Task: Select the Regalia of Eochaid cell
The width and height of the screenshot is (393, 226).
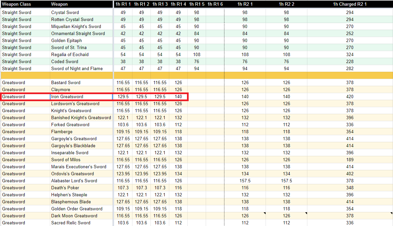Action: click(x=81, y=54)
